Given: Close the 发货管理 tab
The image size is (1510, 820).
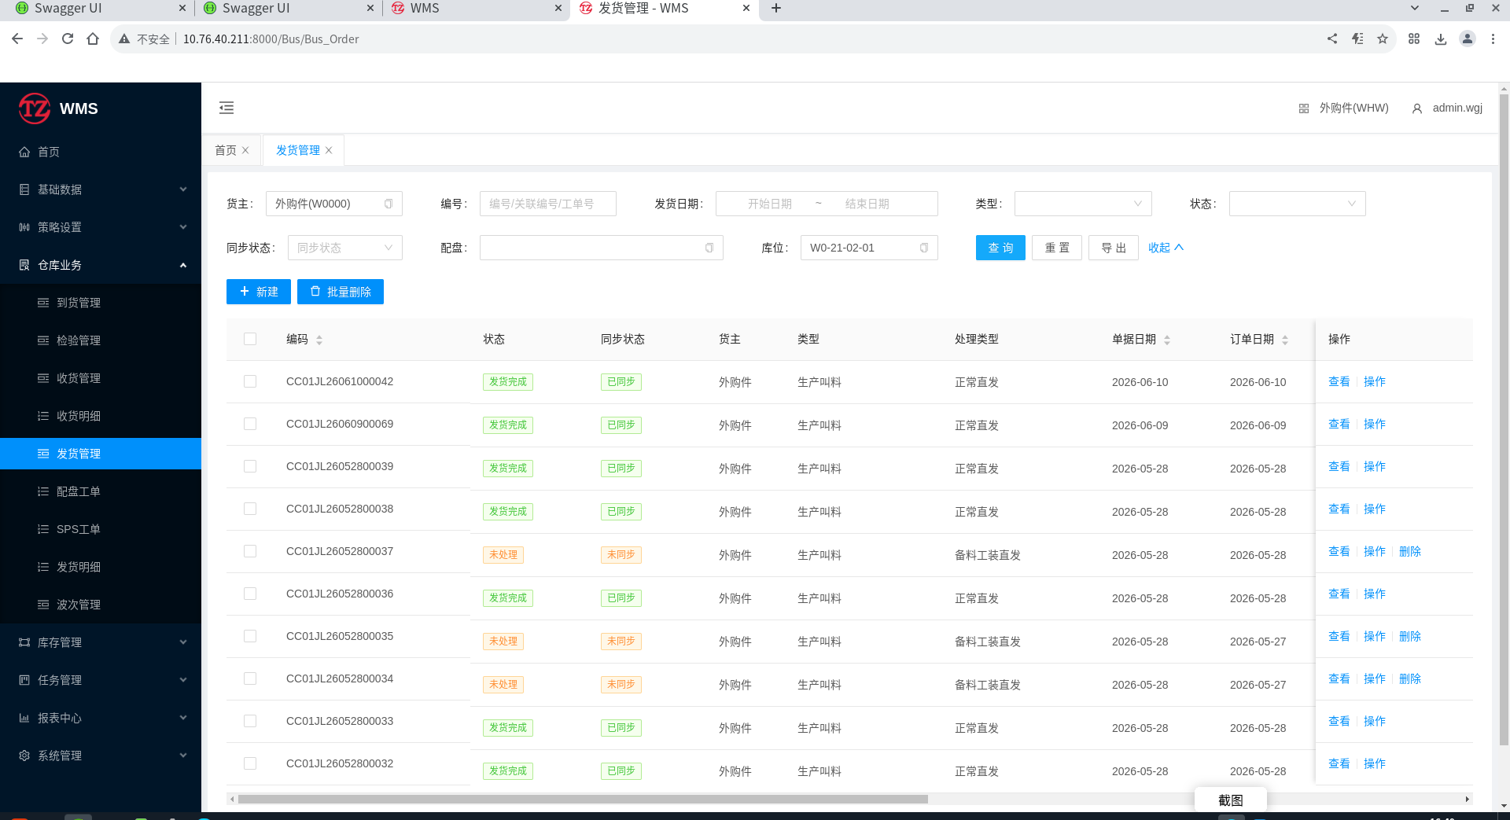Looking at the screenshot, I should pos(329,150).
